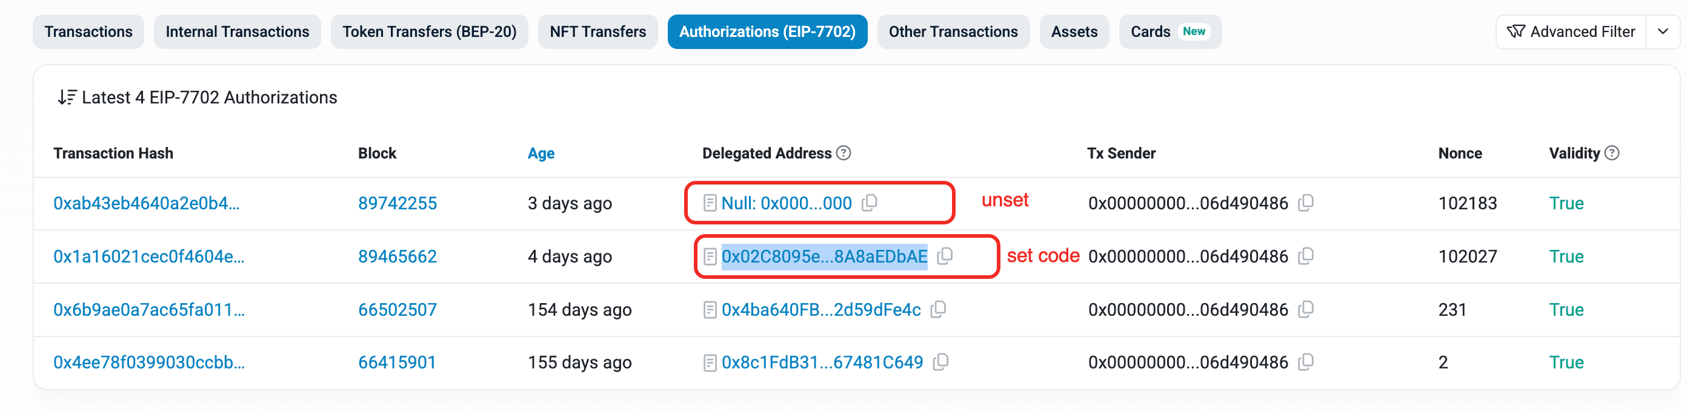Copy delegated address 0x02C8095e...8A8aEDbAE
Viewport: 1687px width, 415px height.
tap(945, 256)
